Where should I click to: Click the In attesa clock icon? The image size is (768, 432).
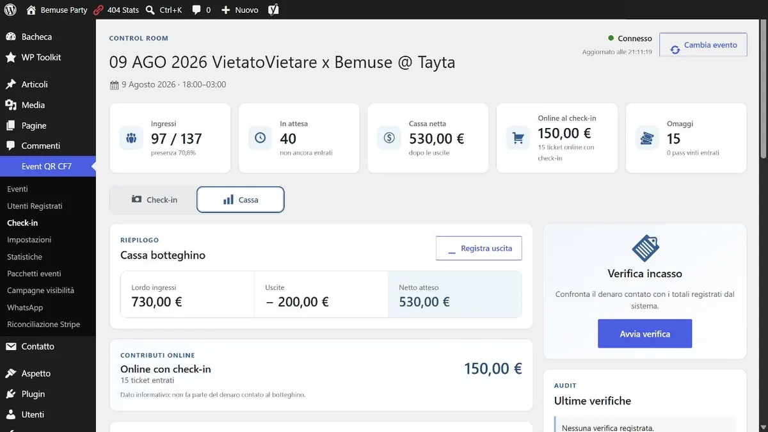[260, 138]
